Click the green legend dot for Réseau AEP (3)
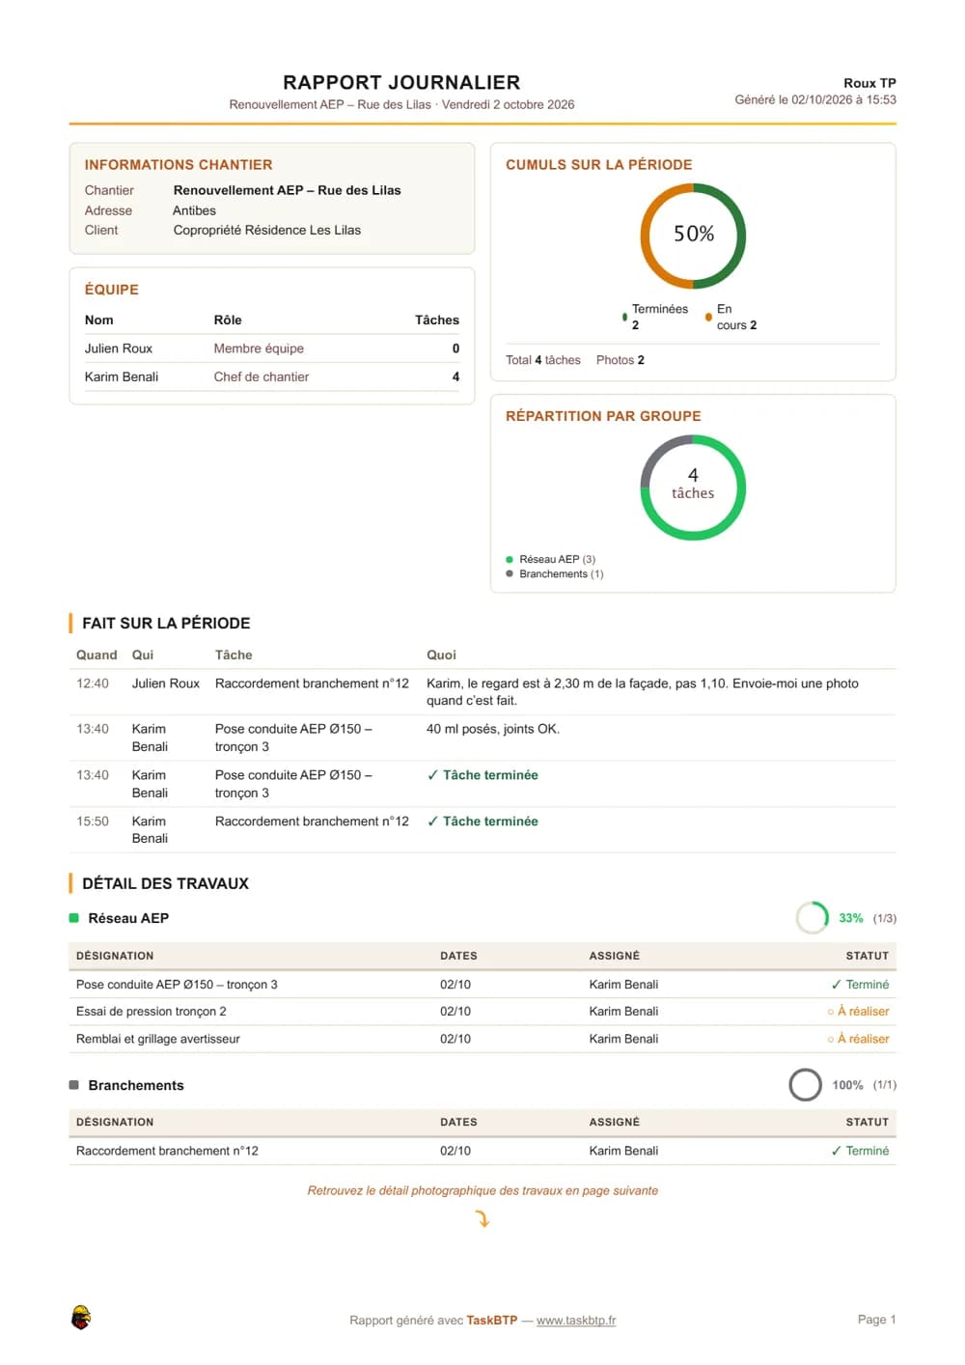The image size is (965, 1365). pos(510,559)
